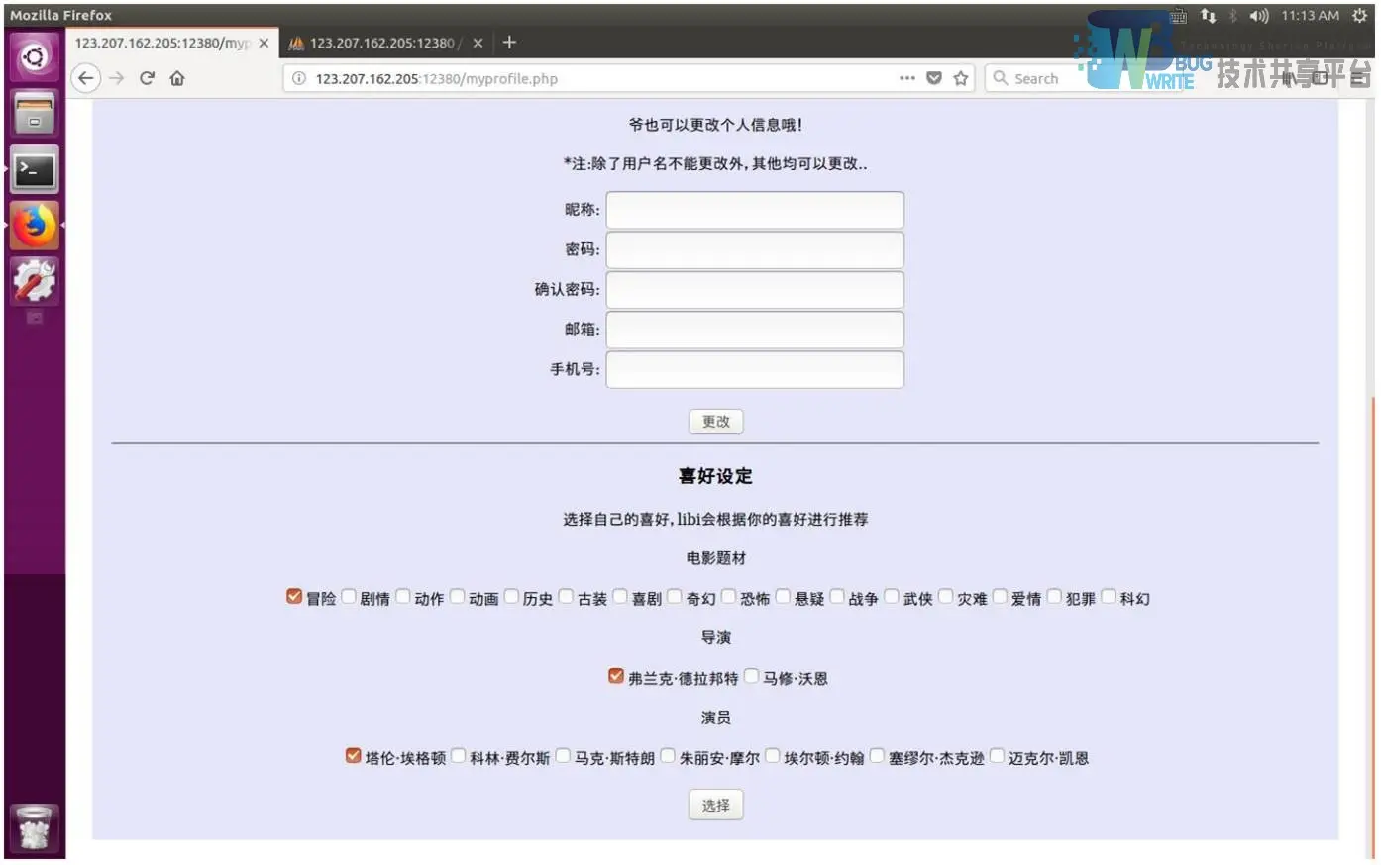1381x865 pixels.
Task: Check the 悬疑 genre checkbox
Action: click(783, 596)
